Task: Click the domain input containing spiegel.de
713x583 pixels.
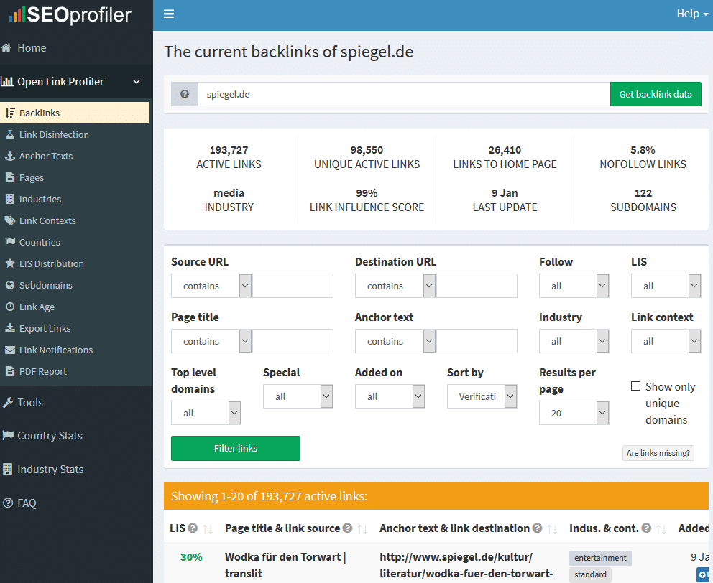Action: 404,95
